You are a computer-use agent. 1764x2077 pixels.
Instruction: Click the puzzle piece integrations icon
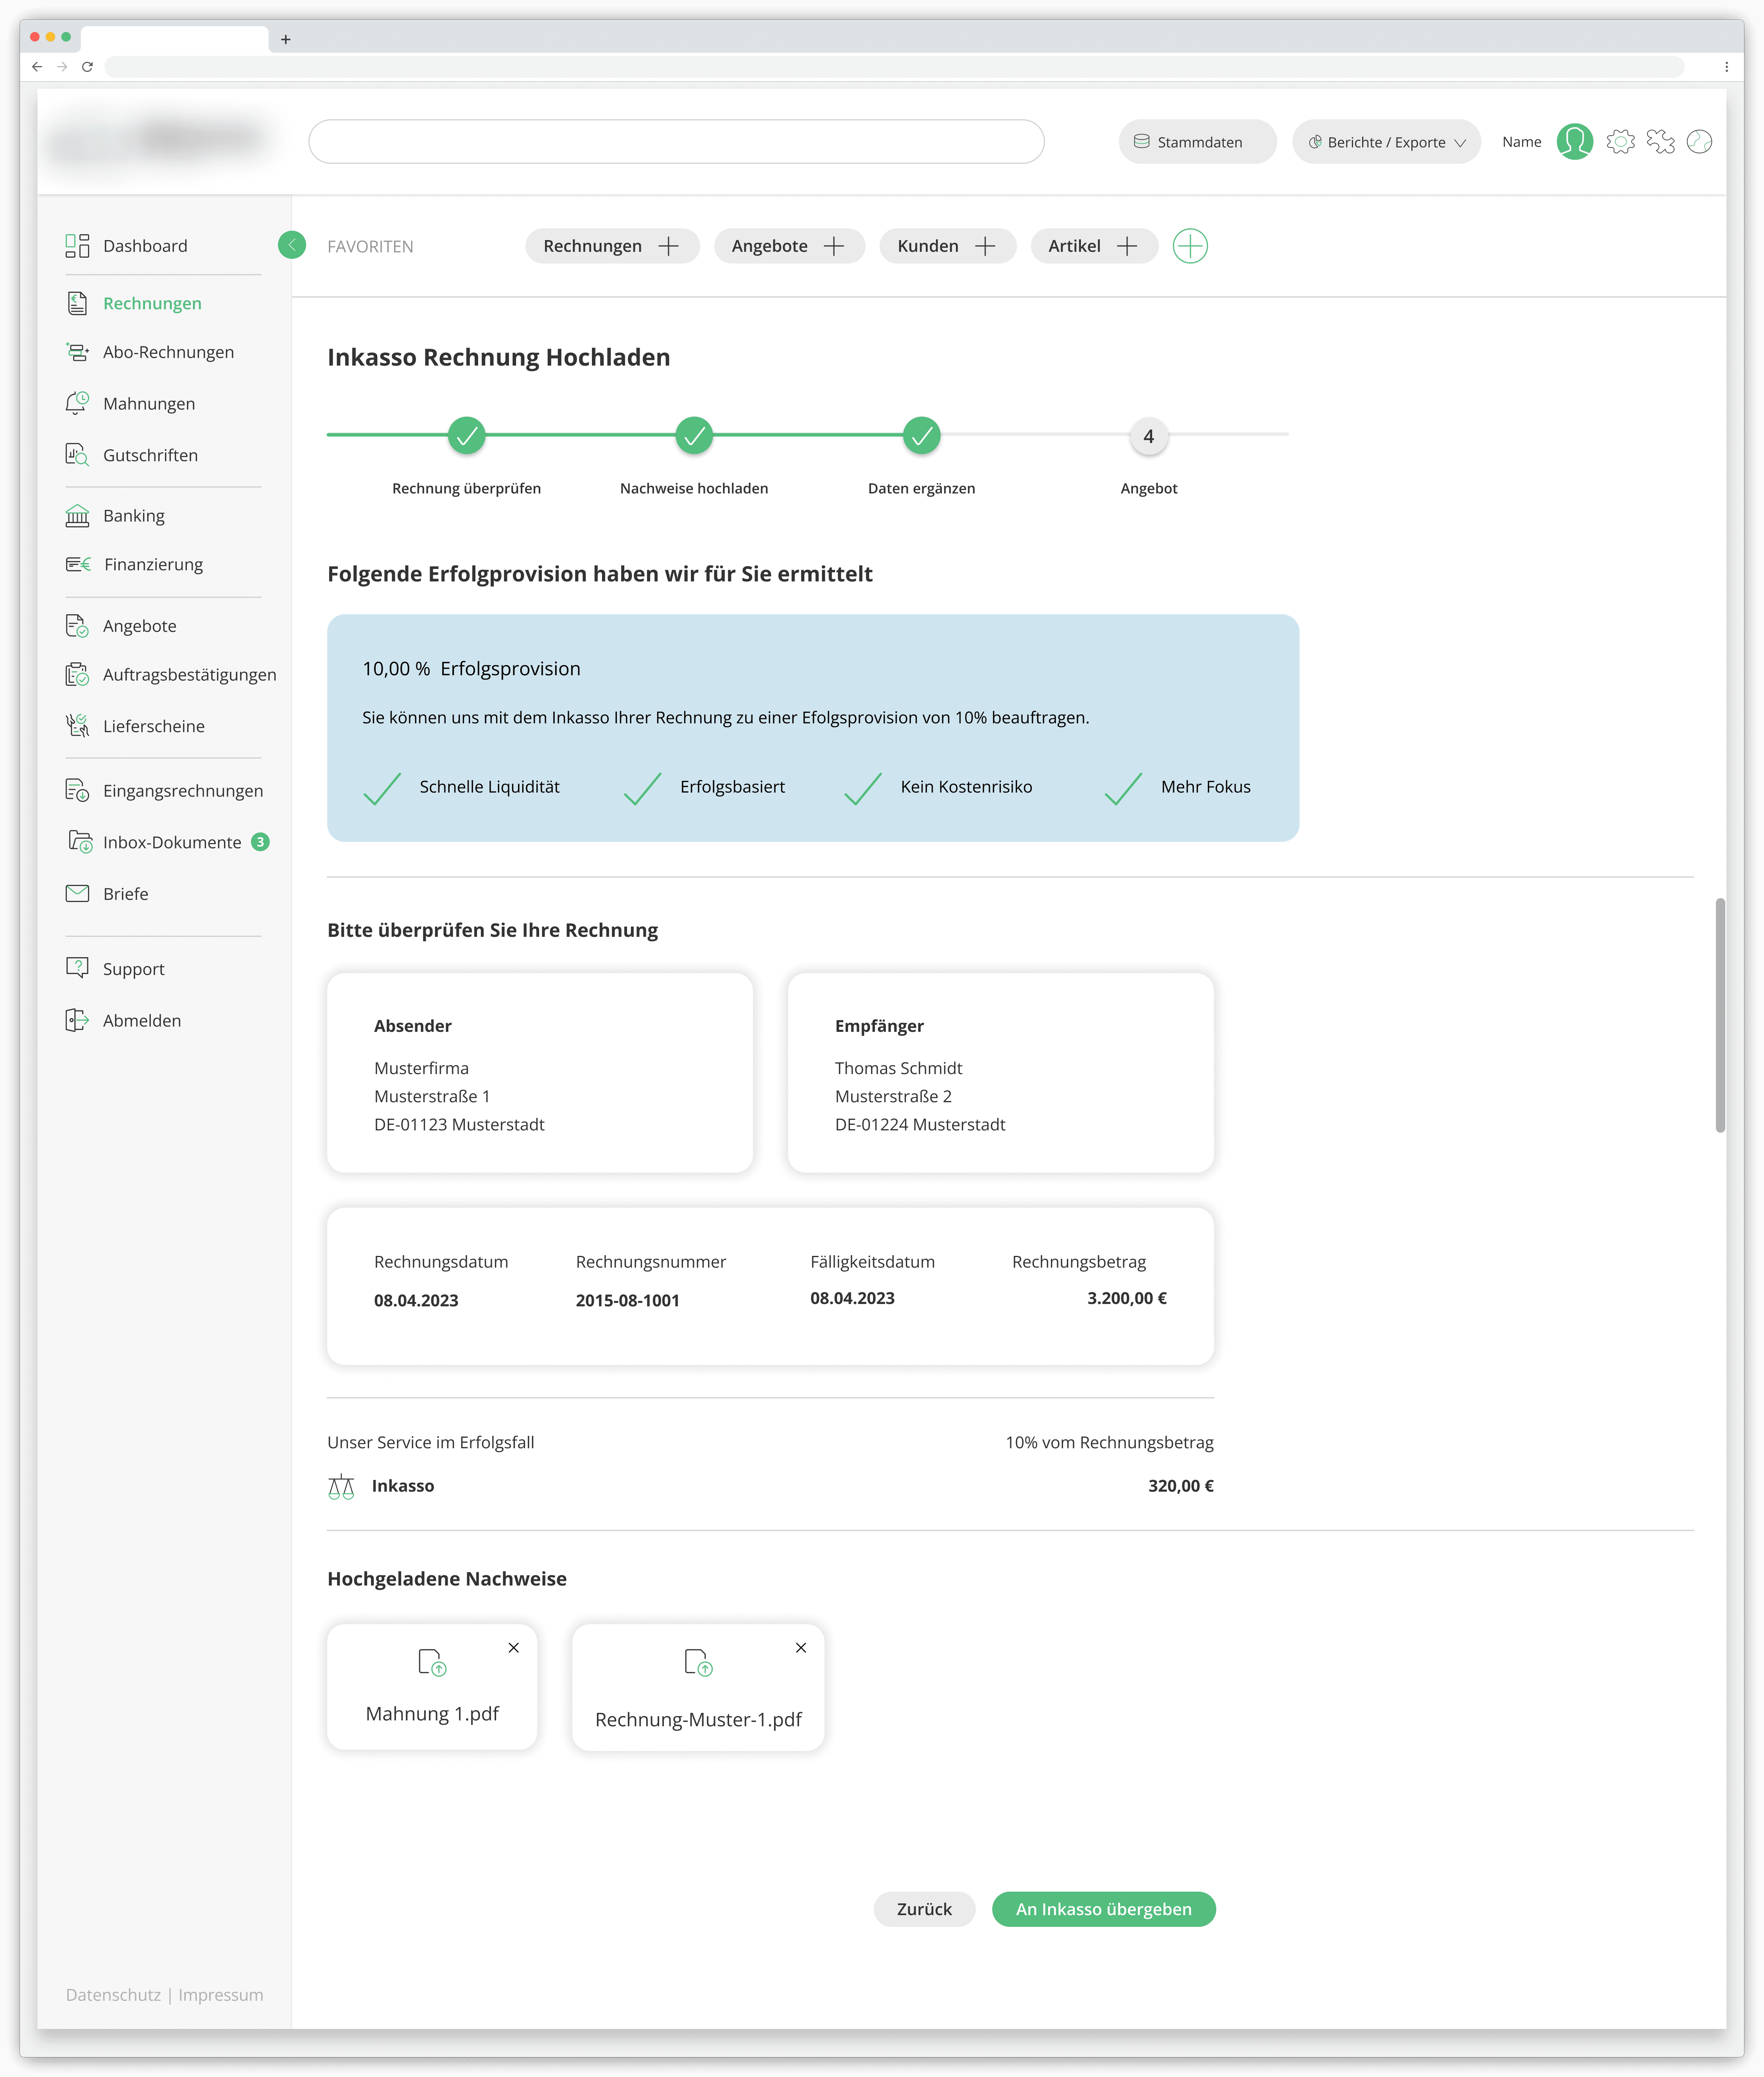(x=1660, y=142)
